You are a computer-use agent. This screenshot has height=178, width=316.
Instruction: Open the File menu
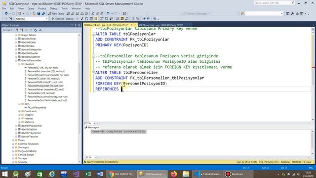coord(4,8)
